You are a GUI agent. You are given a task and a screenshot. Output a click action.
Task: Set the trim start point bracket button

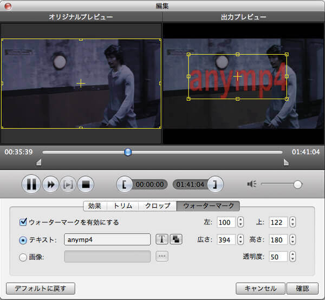point(125,184)
